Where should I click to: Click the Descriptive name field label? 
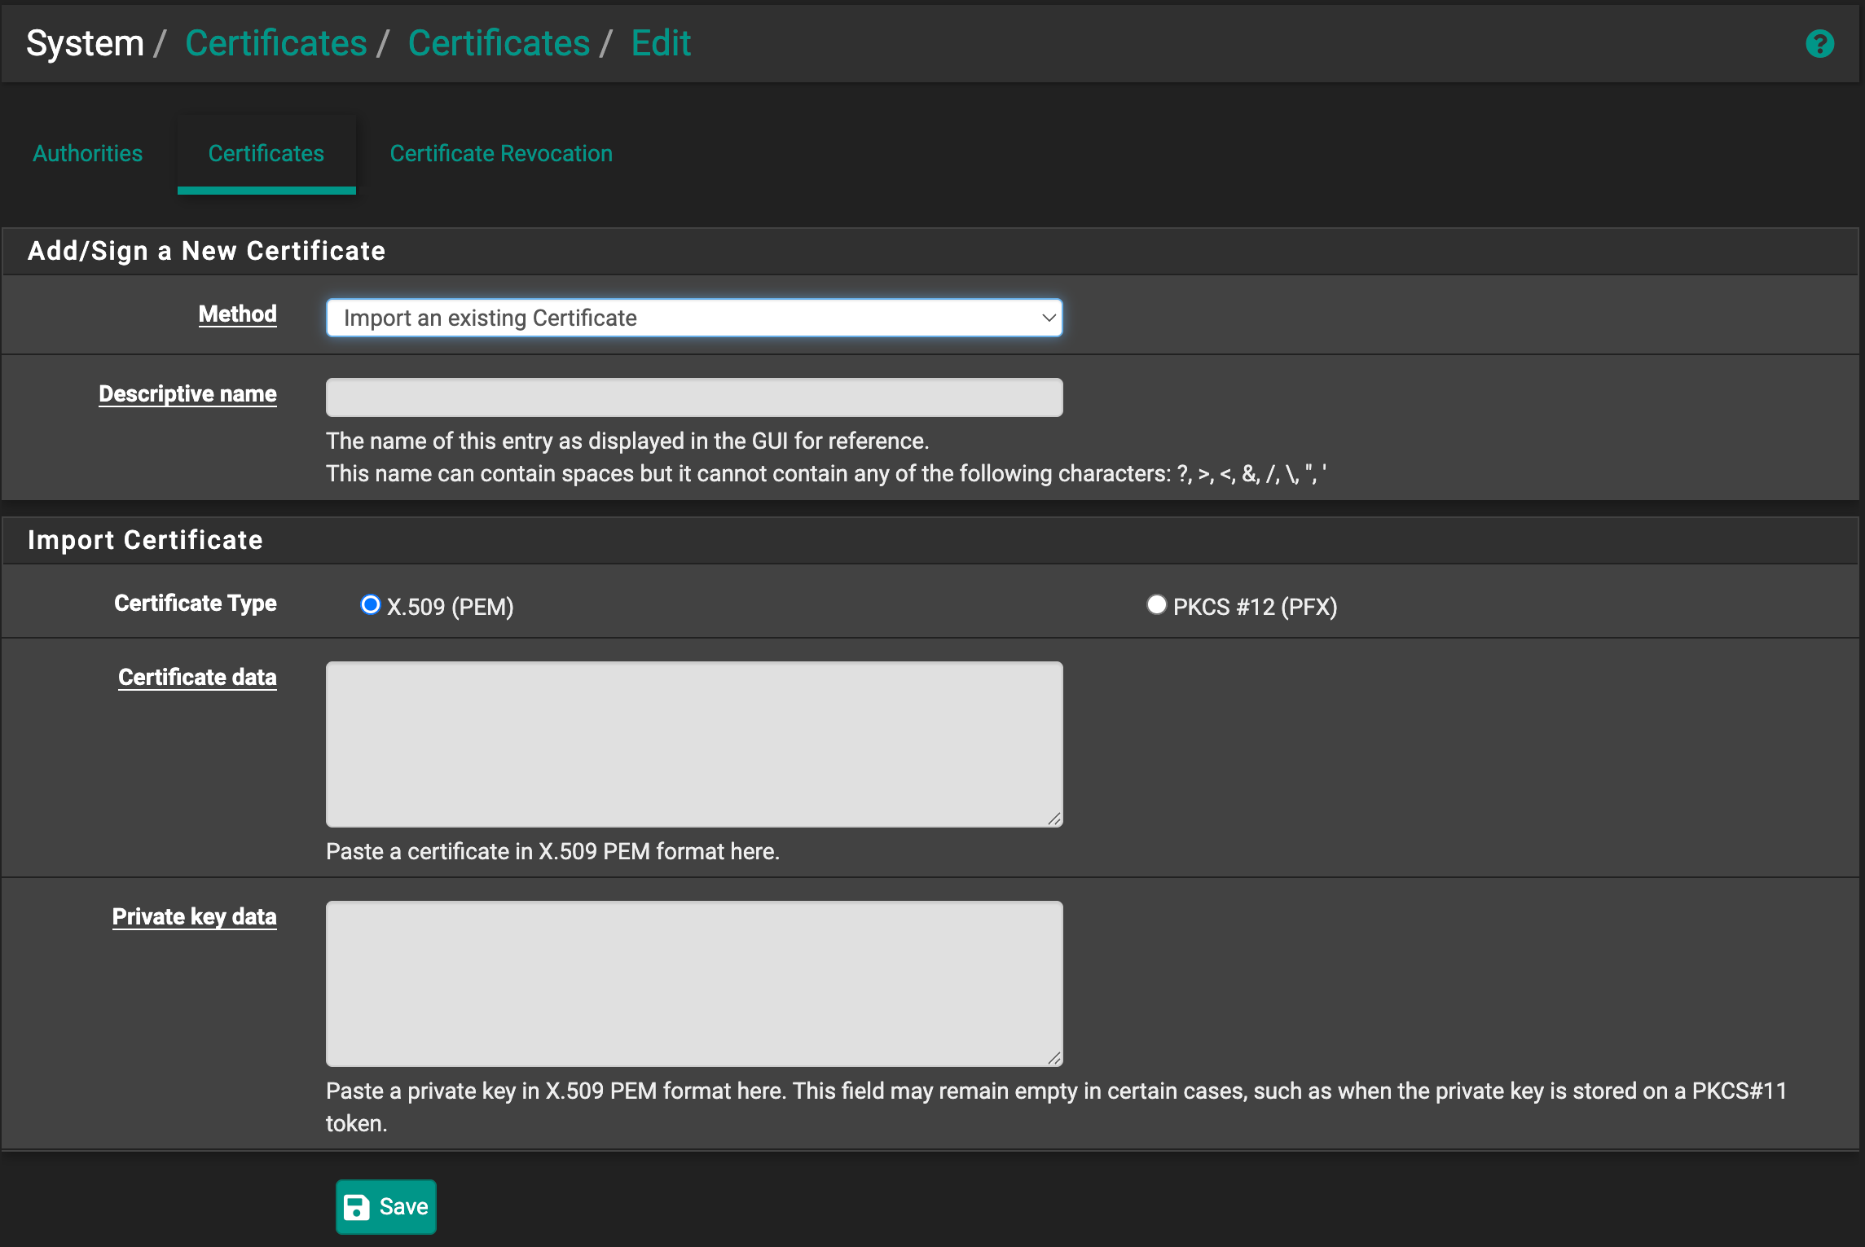click(187, 394)
